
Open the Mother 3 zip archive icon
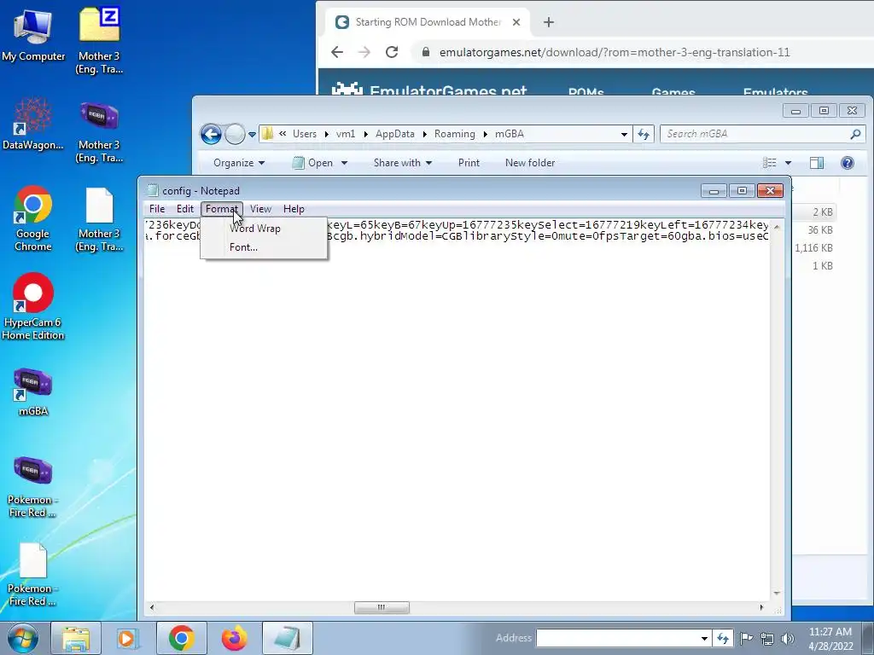click(99, 40)
